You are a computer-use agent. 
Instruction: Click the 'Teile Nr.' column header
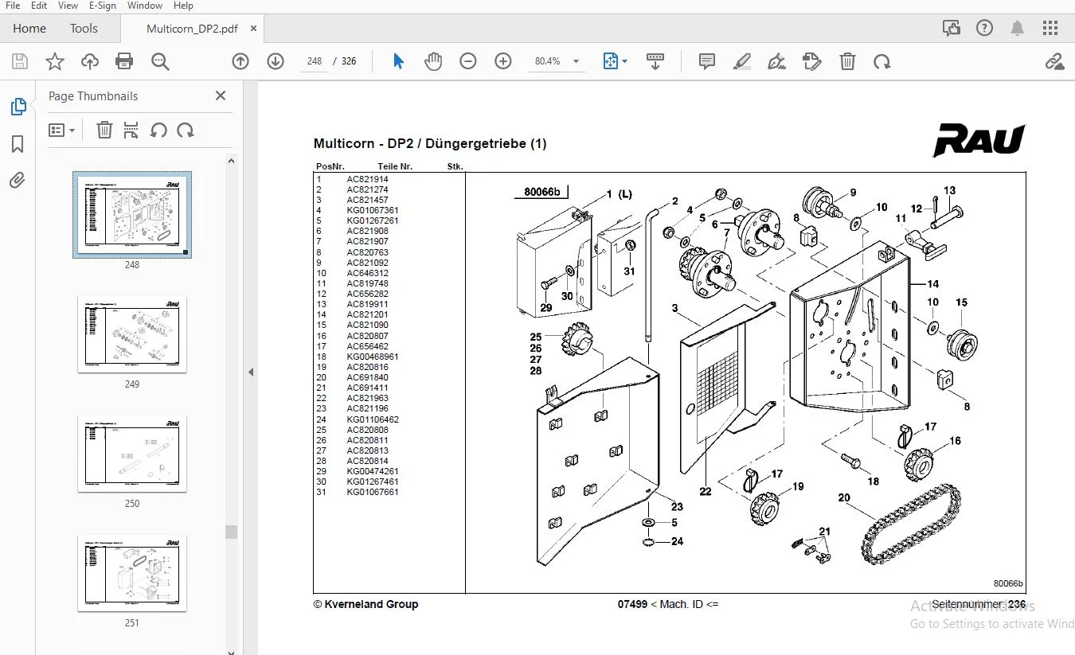point(395,166)
